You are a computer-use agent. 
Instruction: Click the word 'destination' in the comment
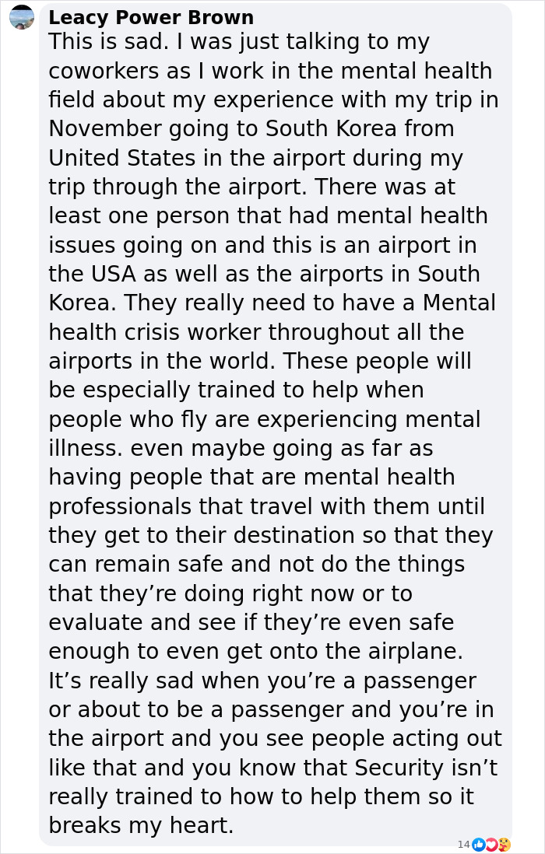294,535
